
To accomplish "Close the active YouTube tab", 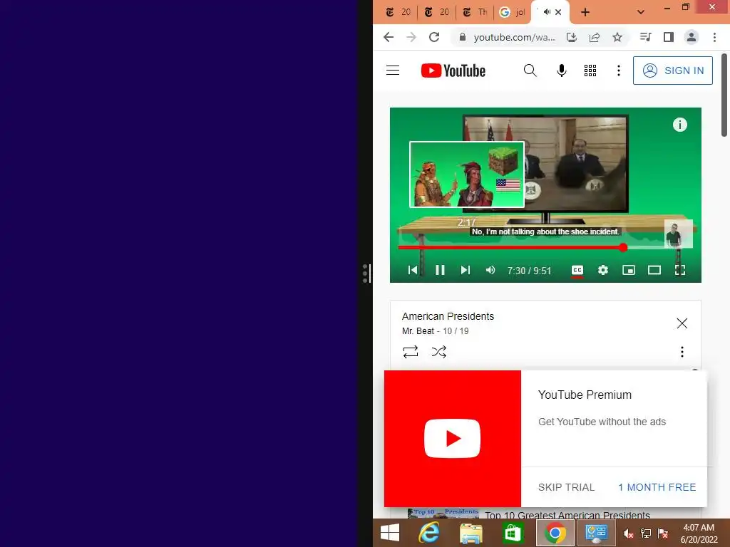I will [x=558, y=13].
